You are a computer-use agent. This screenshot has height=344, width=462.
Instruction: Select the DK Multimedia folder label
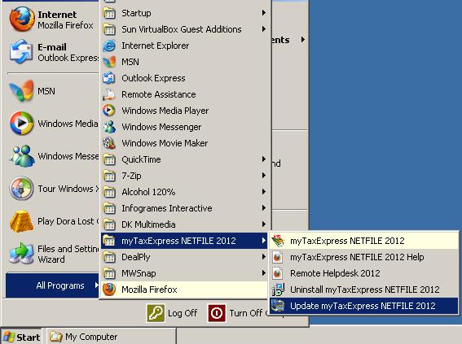click(148, 224)
